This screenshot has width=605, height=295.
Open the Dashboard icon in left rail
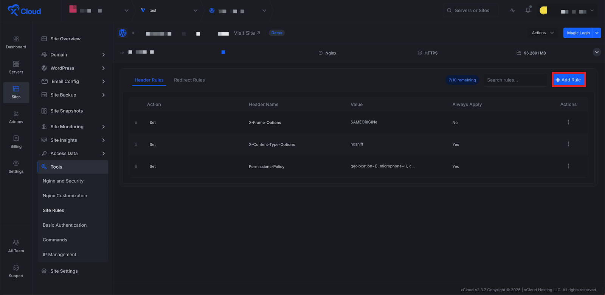[16, 39]
